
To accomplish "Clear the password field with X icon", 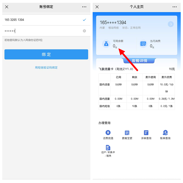I will pyautogui.click(x=84, y=31).
